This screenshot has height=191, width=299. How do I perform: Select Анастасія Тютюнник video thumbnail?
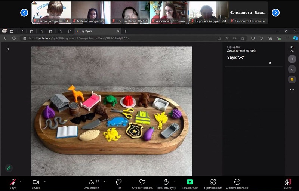coord(170,13)
